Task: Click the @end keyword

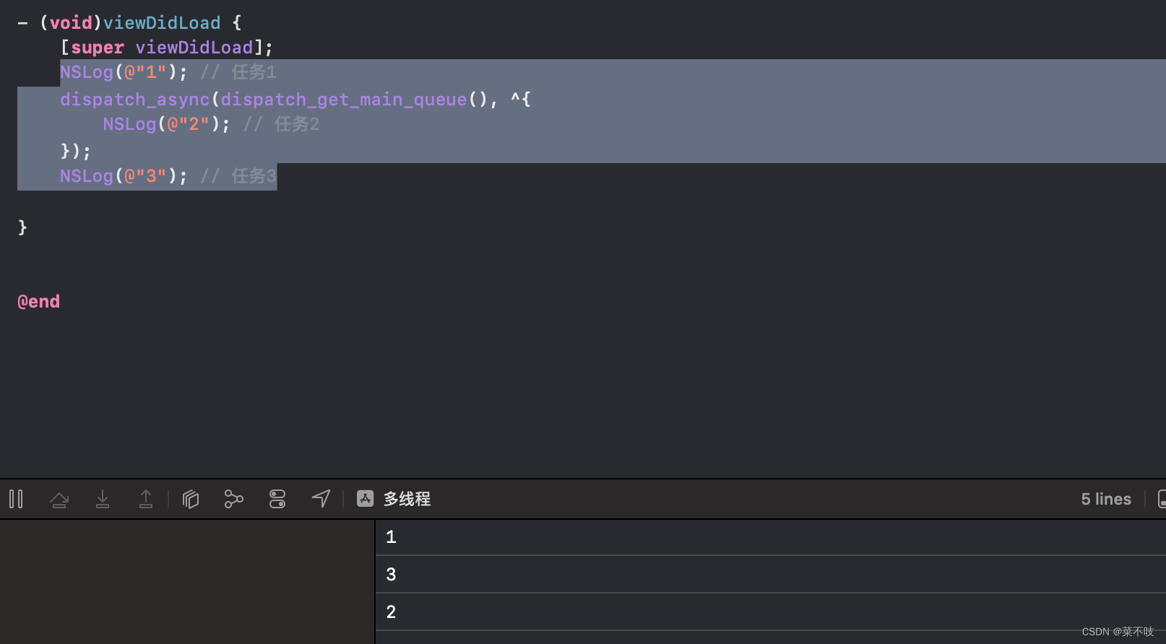Action: 39,302
